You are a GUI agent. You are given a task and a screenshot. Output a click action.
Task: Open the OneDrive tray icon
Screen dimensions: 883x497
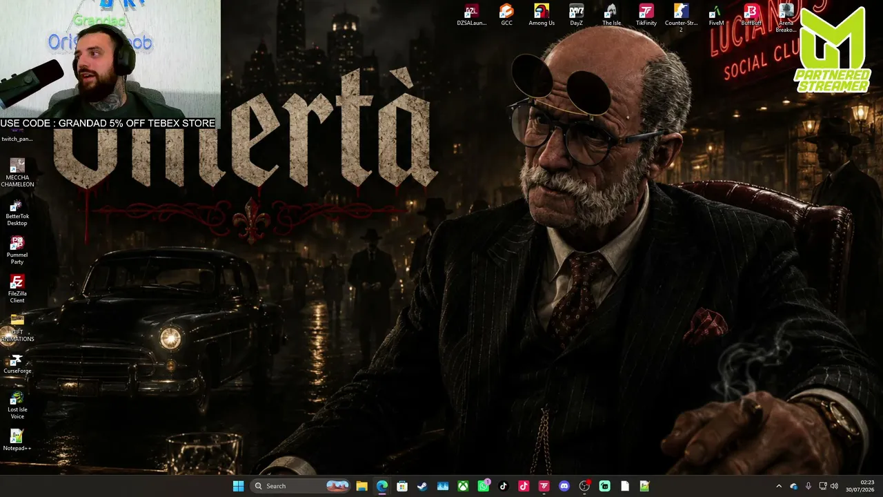[793, 486]
